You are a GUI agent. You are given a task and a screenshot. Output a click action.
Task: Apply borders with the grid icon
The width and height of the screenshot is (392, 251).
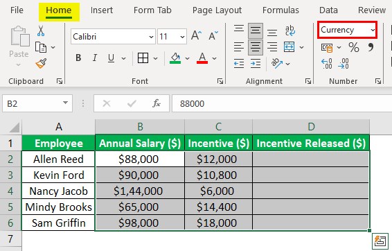point(143,58)
